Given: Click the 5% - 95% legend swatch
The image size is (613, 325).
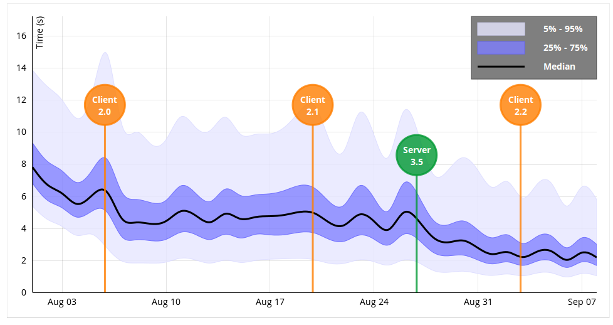Looking at the screenshot, I should pyautogui.click(x=500, y=29).
